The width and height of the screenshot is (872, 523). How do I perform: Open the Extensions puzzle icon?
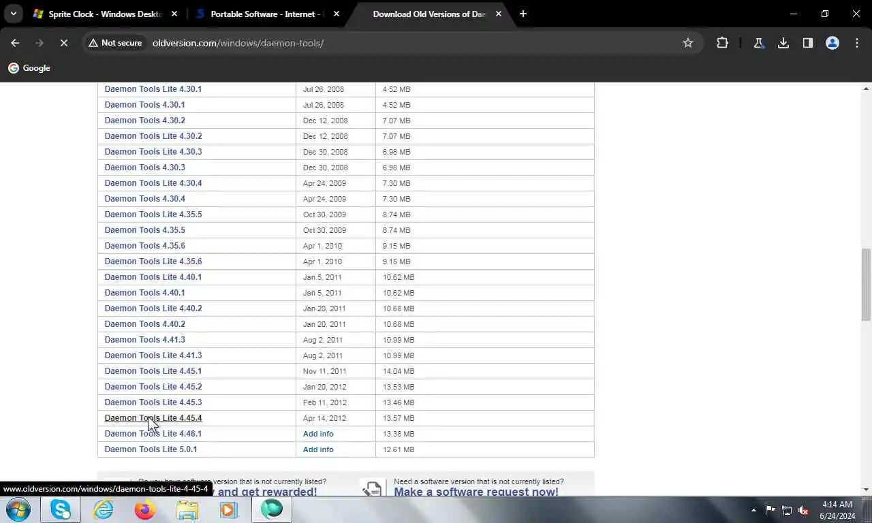pos(722,43)
